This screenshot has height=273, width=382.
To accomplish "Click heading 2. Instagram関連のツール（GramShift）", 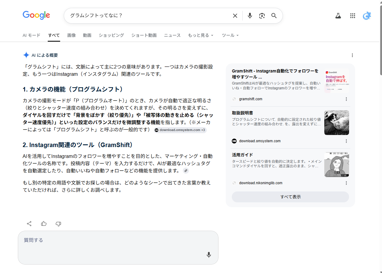I will (x=78, y=145).
